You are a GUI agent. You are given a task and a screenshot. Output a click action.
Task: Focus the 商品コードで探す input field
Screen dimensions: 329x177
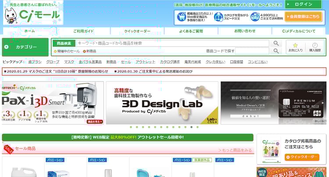click(x=252, y=51)
